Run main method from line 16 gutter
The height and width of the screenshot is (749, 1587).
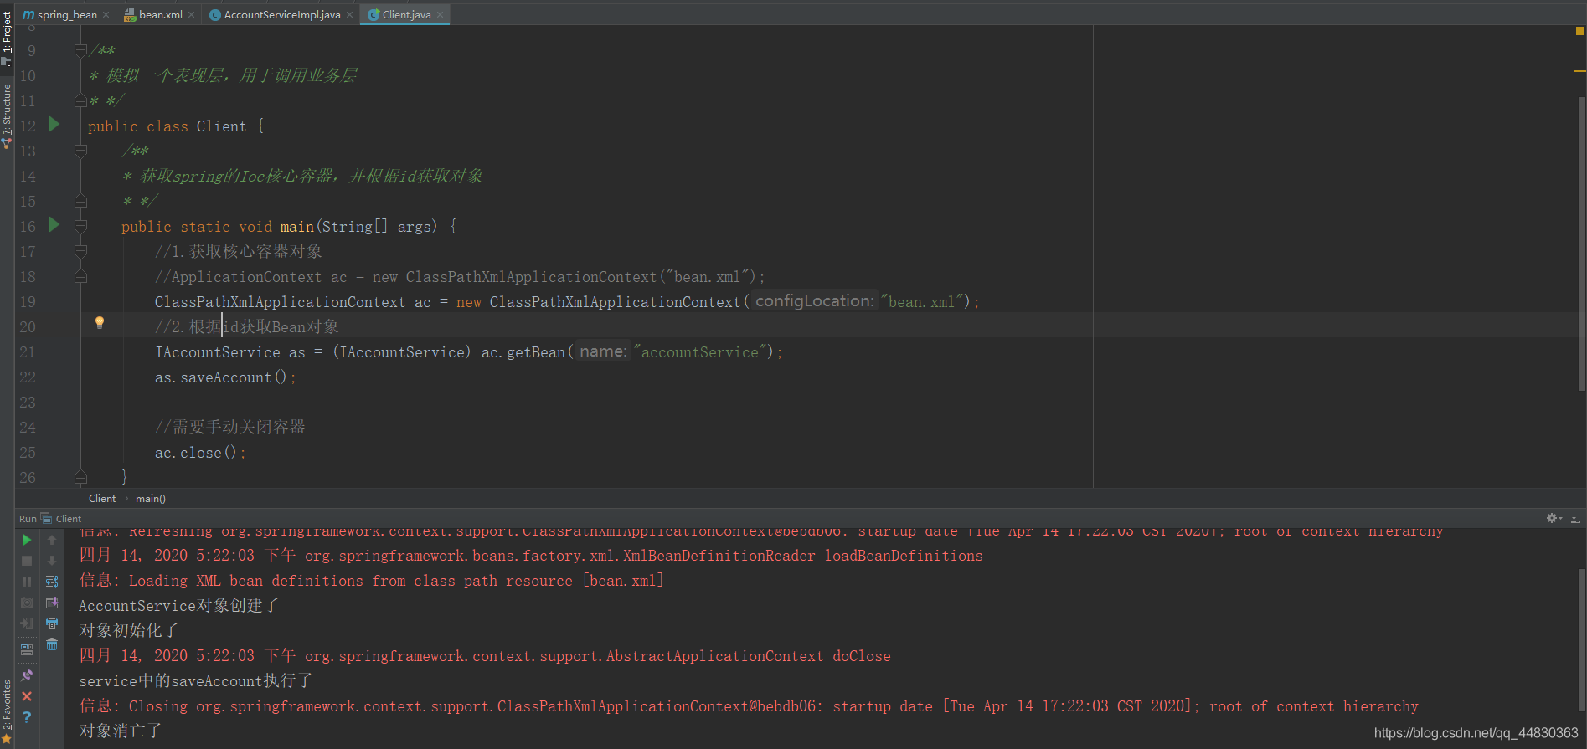point(54,225)
